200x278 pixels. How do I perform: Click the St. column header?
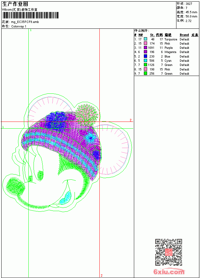click(152, 35)
